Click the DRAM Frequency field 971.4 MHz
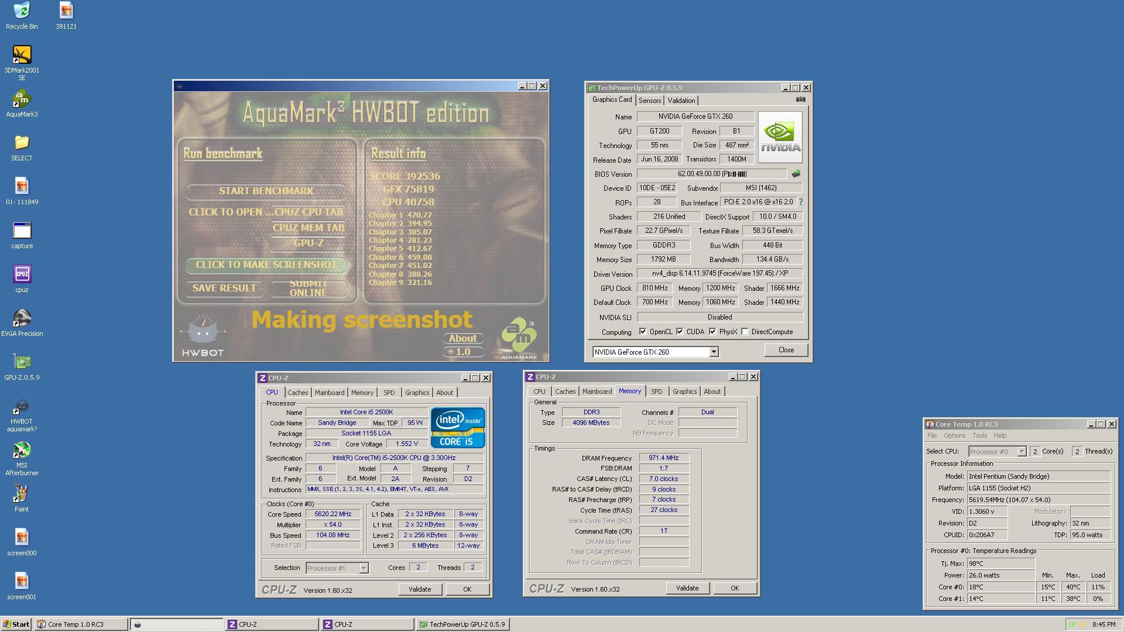This screenshot has width=1124, height=632. (664, 458)
